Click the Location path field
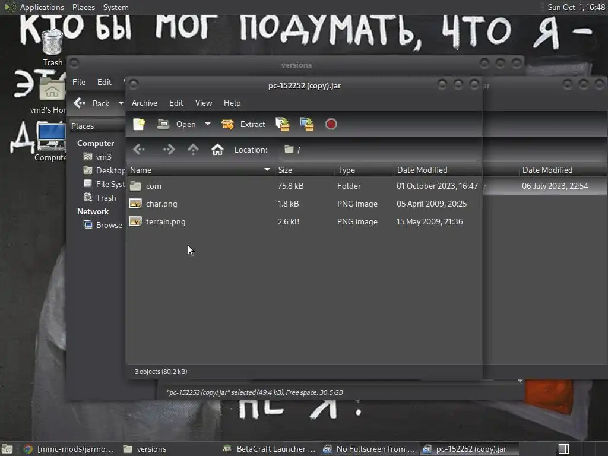 [x=378, y=150]
